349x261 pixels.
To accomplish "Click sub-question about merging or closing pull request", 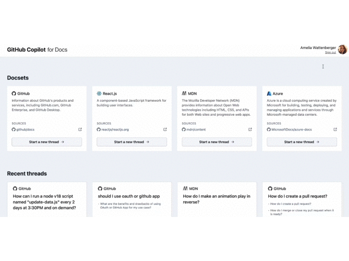I will click(x=302, y=212).
